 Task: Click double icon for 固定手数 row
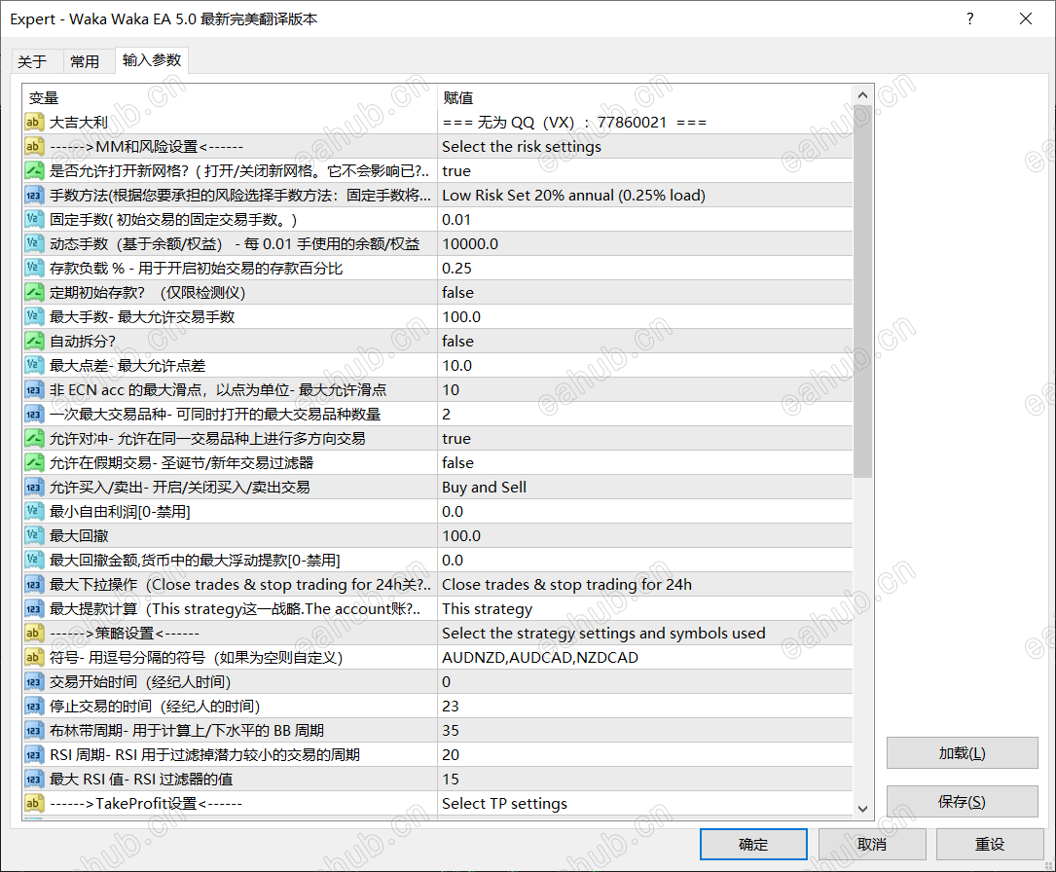coord(34,220)
